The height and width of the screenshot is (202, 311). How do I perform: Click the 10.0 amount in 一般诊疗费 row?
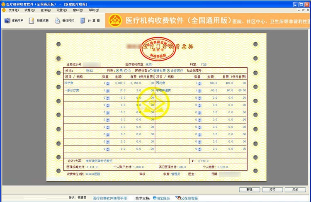coord(122,90)
